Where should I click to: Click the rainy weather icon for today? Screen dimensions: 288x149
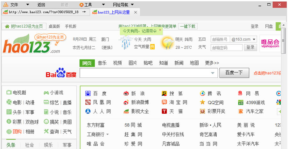pyautogui.click(x=126, y=43)
